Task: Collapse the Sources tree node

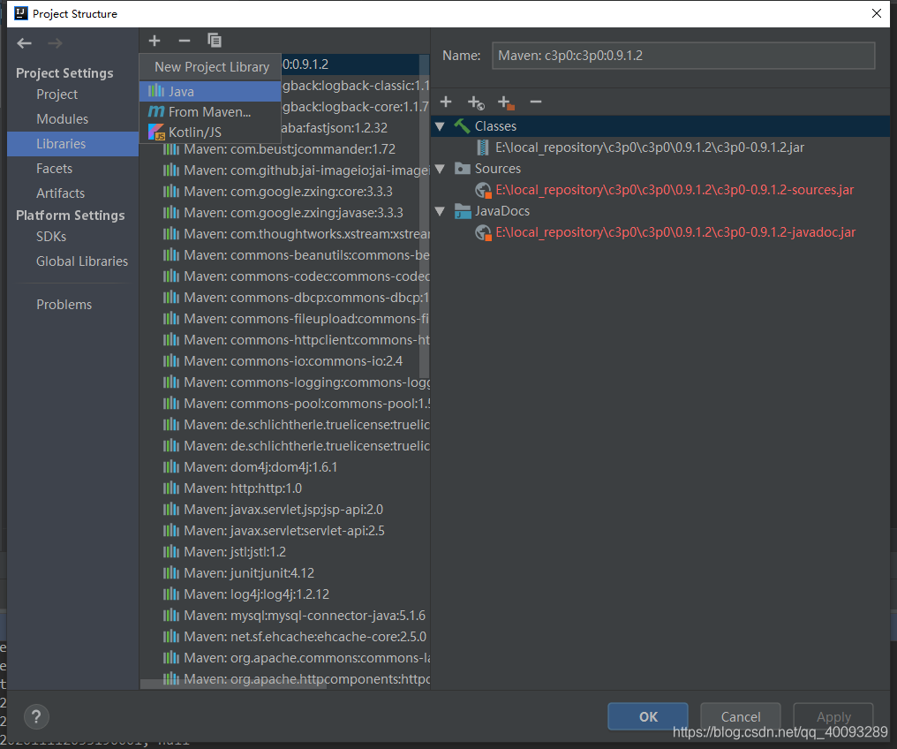Action: click(440, 169)
